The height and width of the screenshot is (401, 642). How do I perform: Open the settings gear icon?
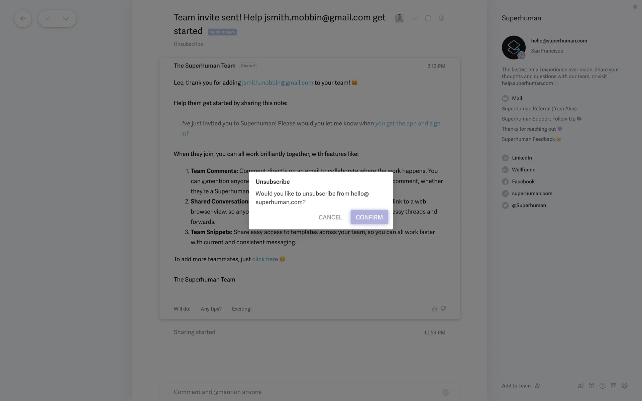pos(625,386)
